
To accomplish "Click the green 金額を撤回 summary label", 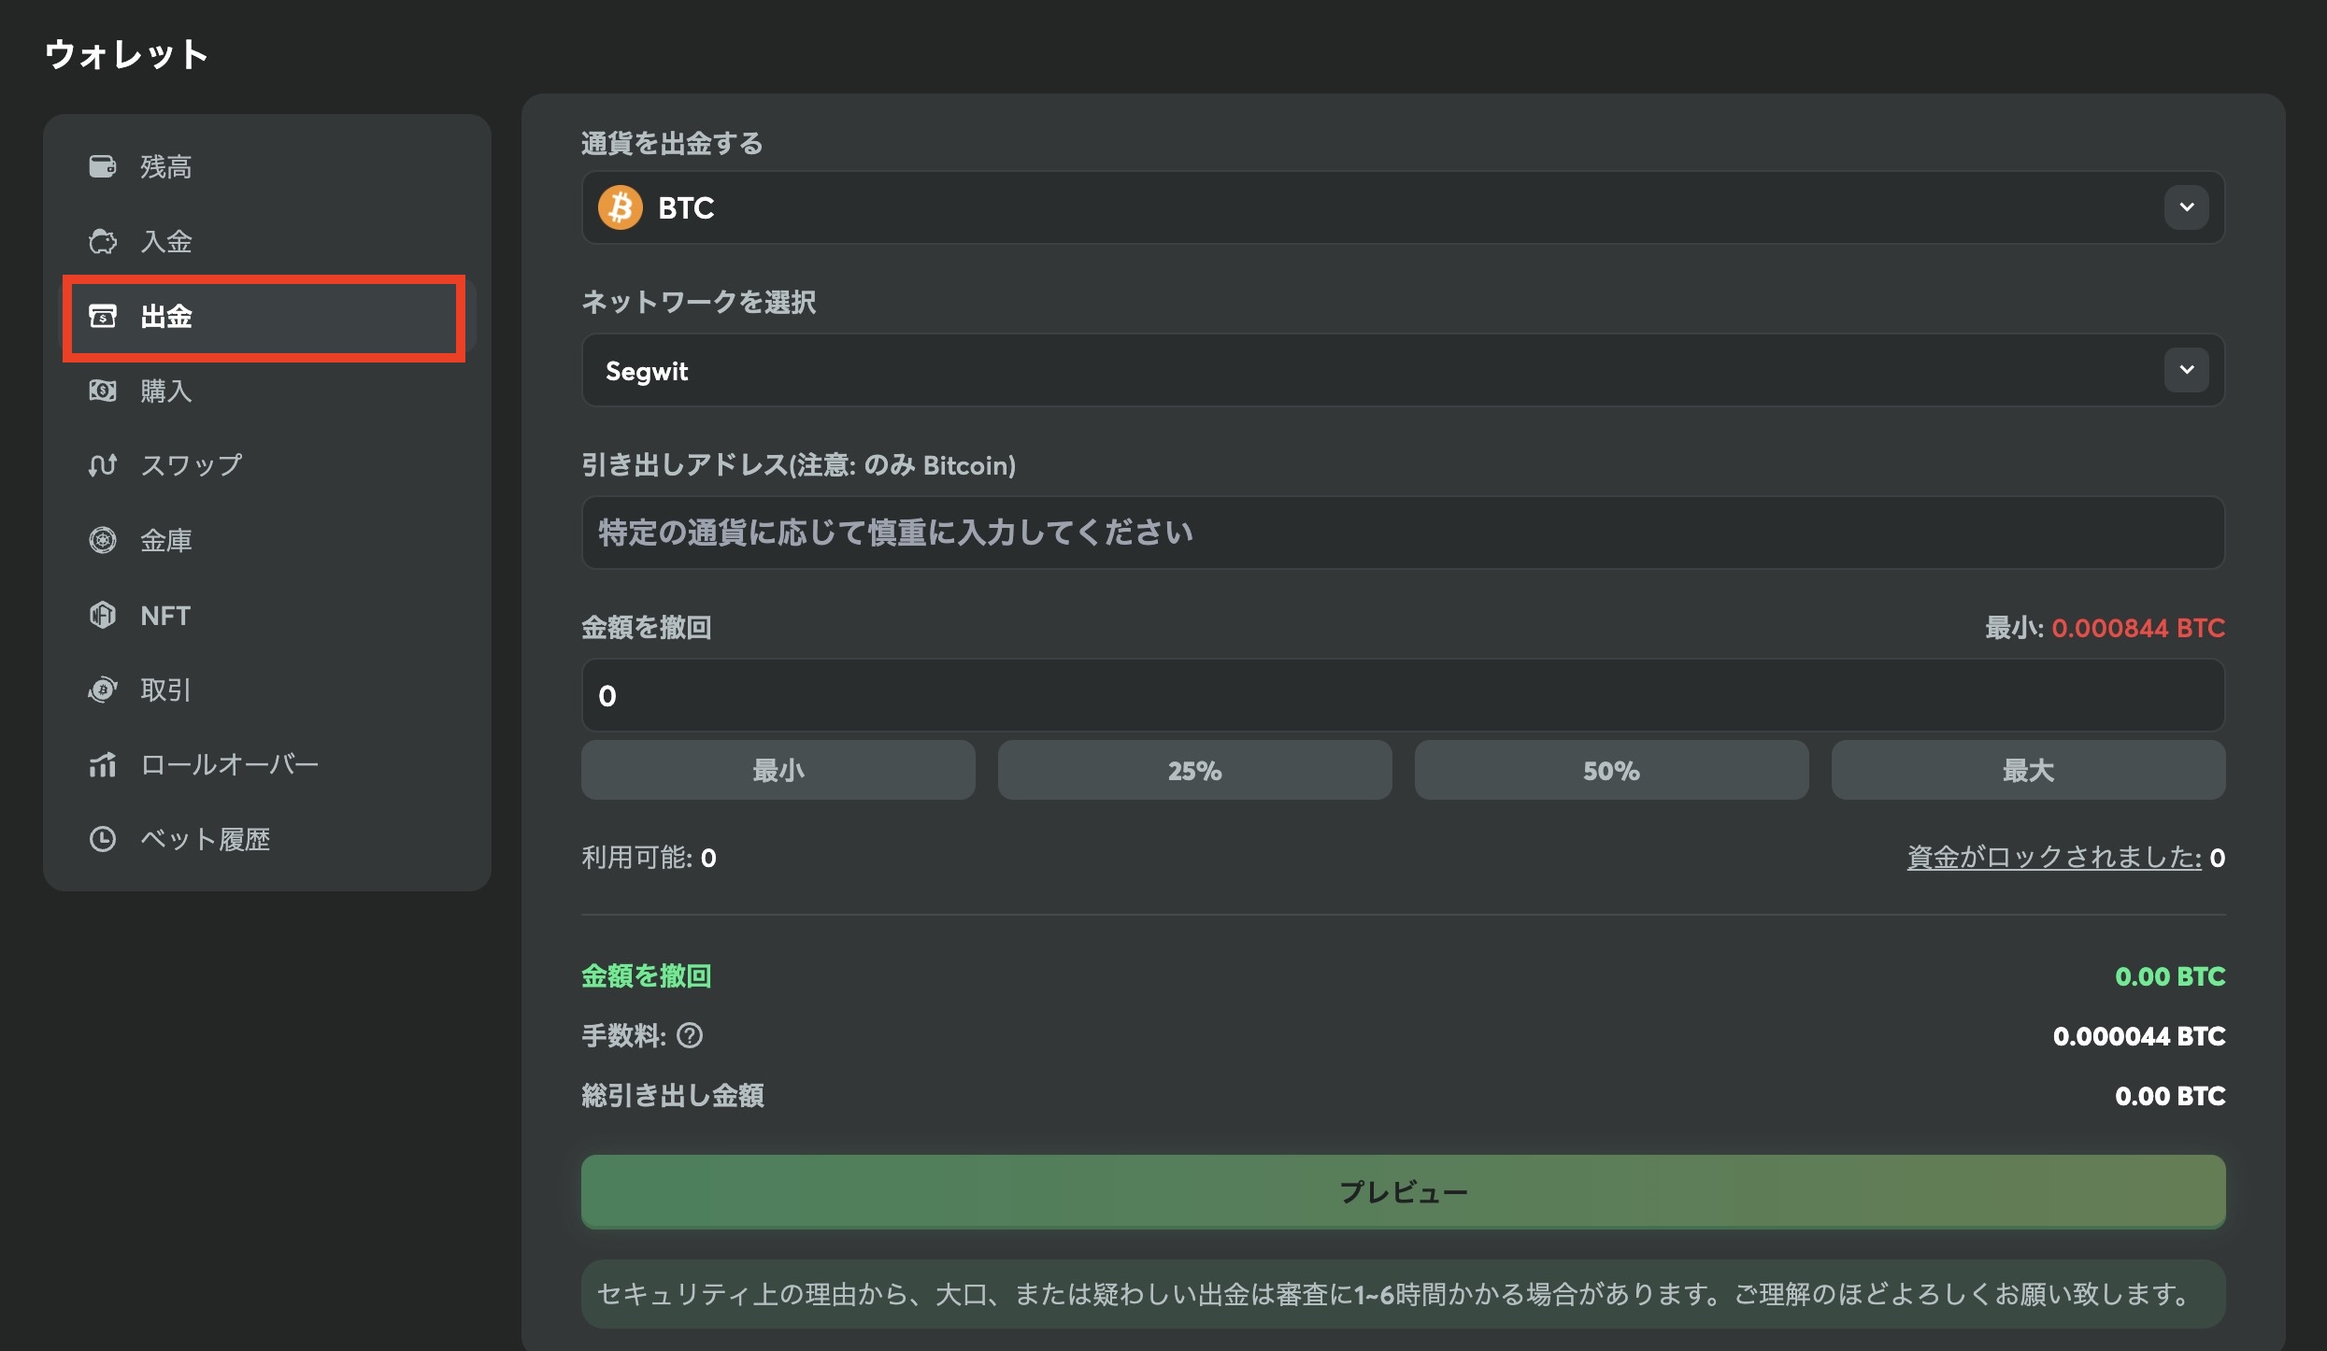I will [x=646, y=976].
